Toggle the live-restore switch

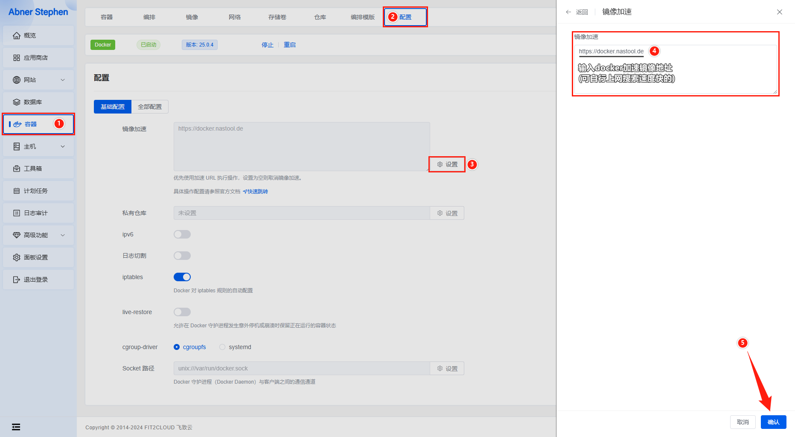click(x=182, y=312)
